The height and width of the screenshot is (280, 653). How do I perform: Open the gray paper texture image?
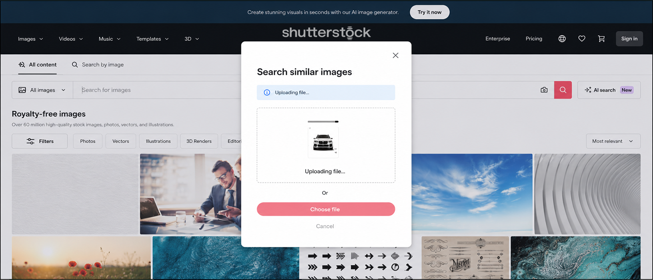point(75,194)
